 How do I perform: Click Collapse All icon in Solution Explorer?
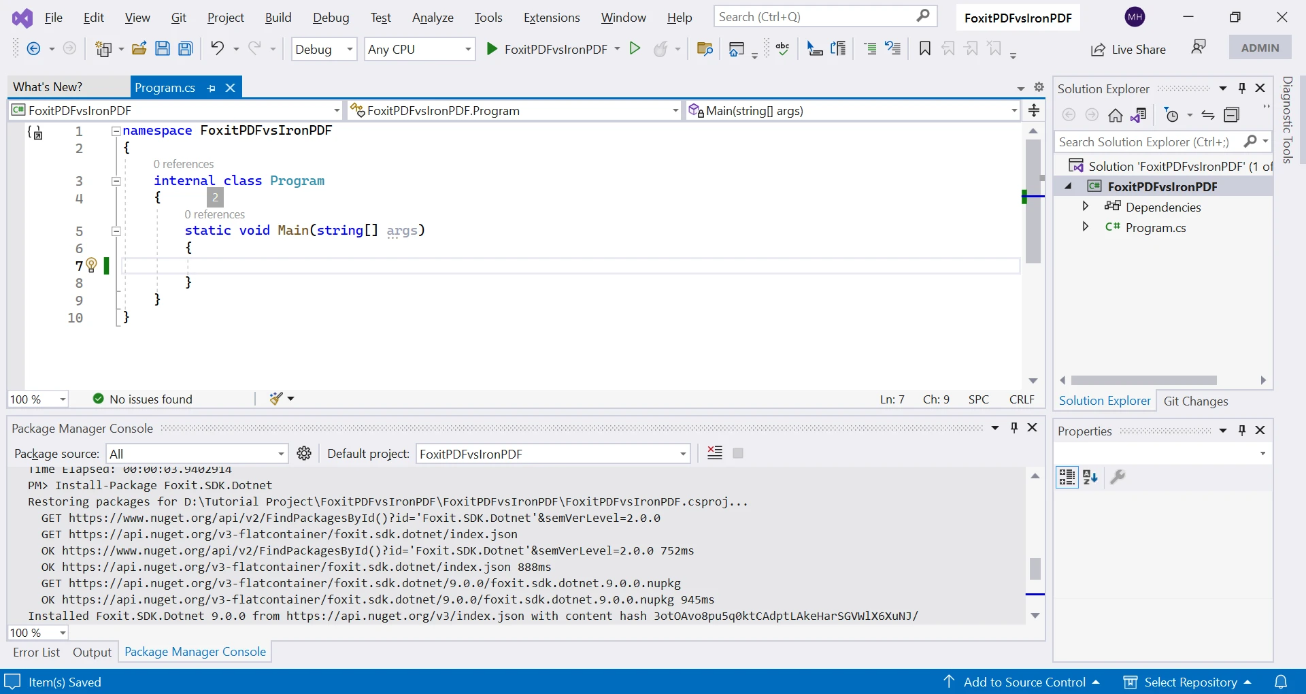coord(1232,115)
